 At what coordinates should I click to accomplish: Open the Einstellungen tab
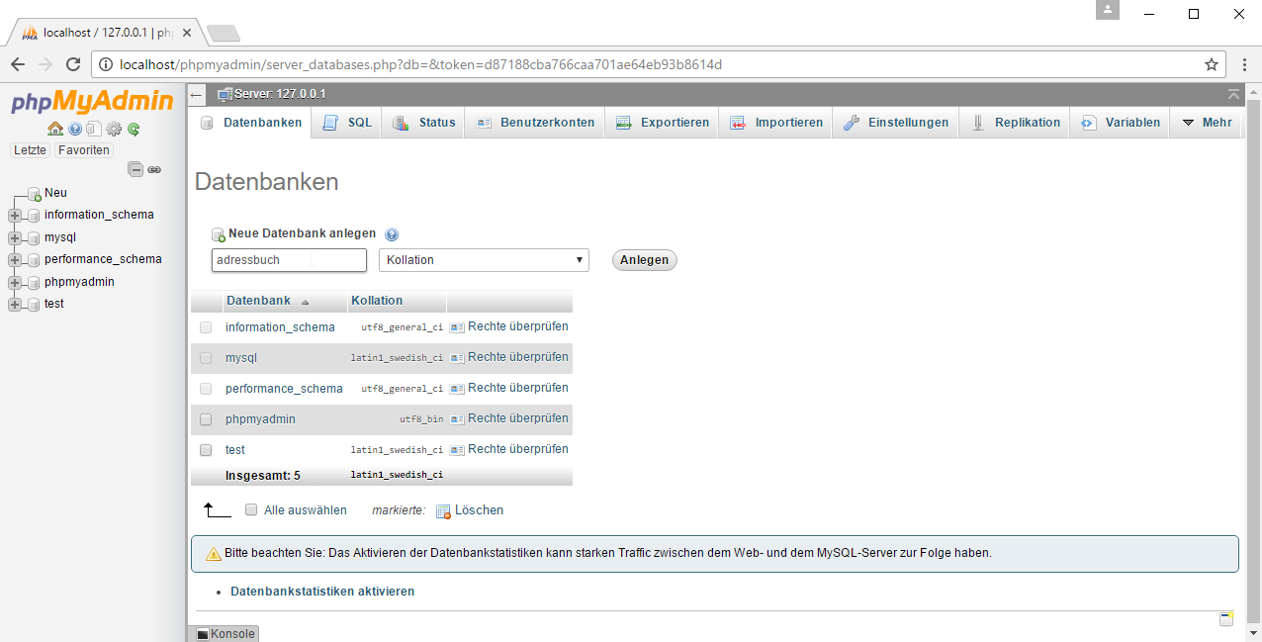(x=895, y=123)
